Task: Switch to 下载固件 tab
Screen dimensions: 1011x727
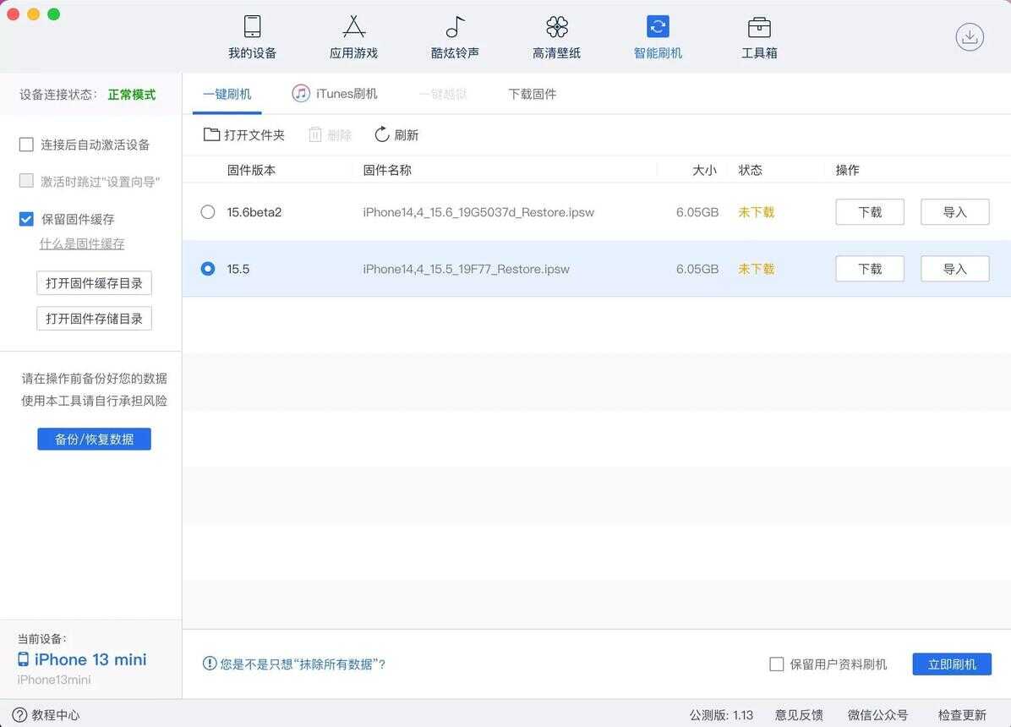Action: (532, 94)
